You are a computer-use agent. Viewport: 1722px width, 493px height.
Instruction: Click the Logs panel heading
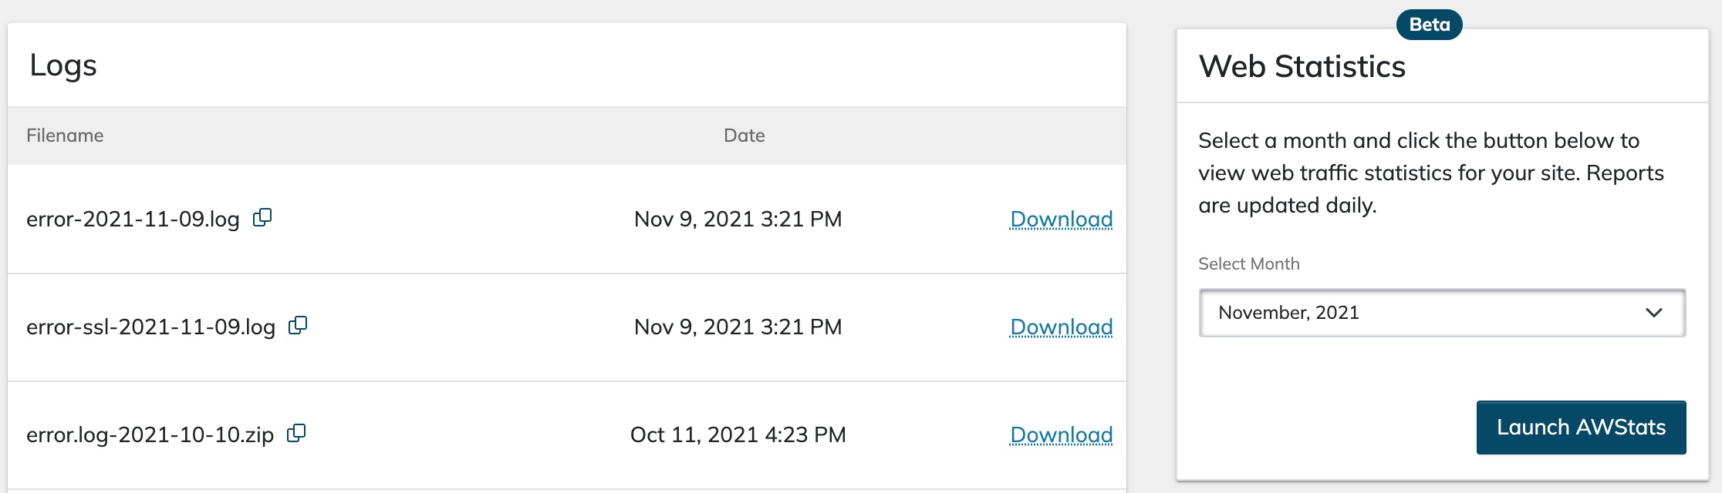(x=63, y=65)
